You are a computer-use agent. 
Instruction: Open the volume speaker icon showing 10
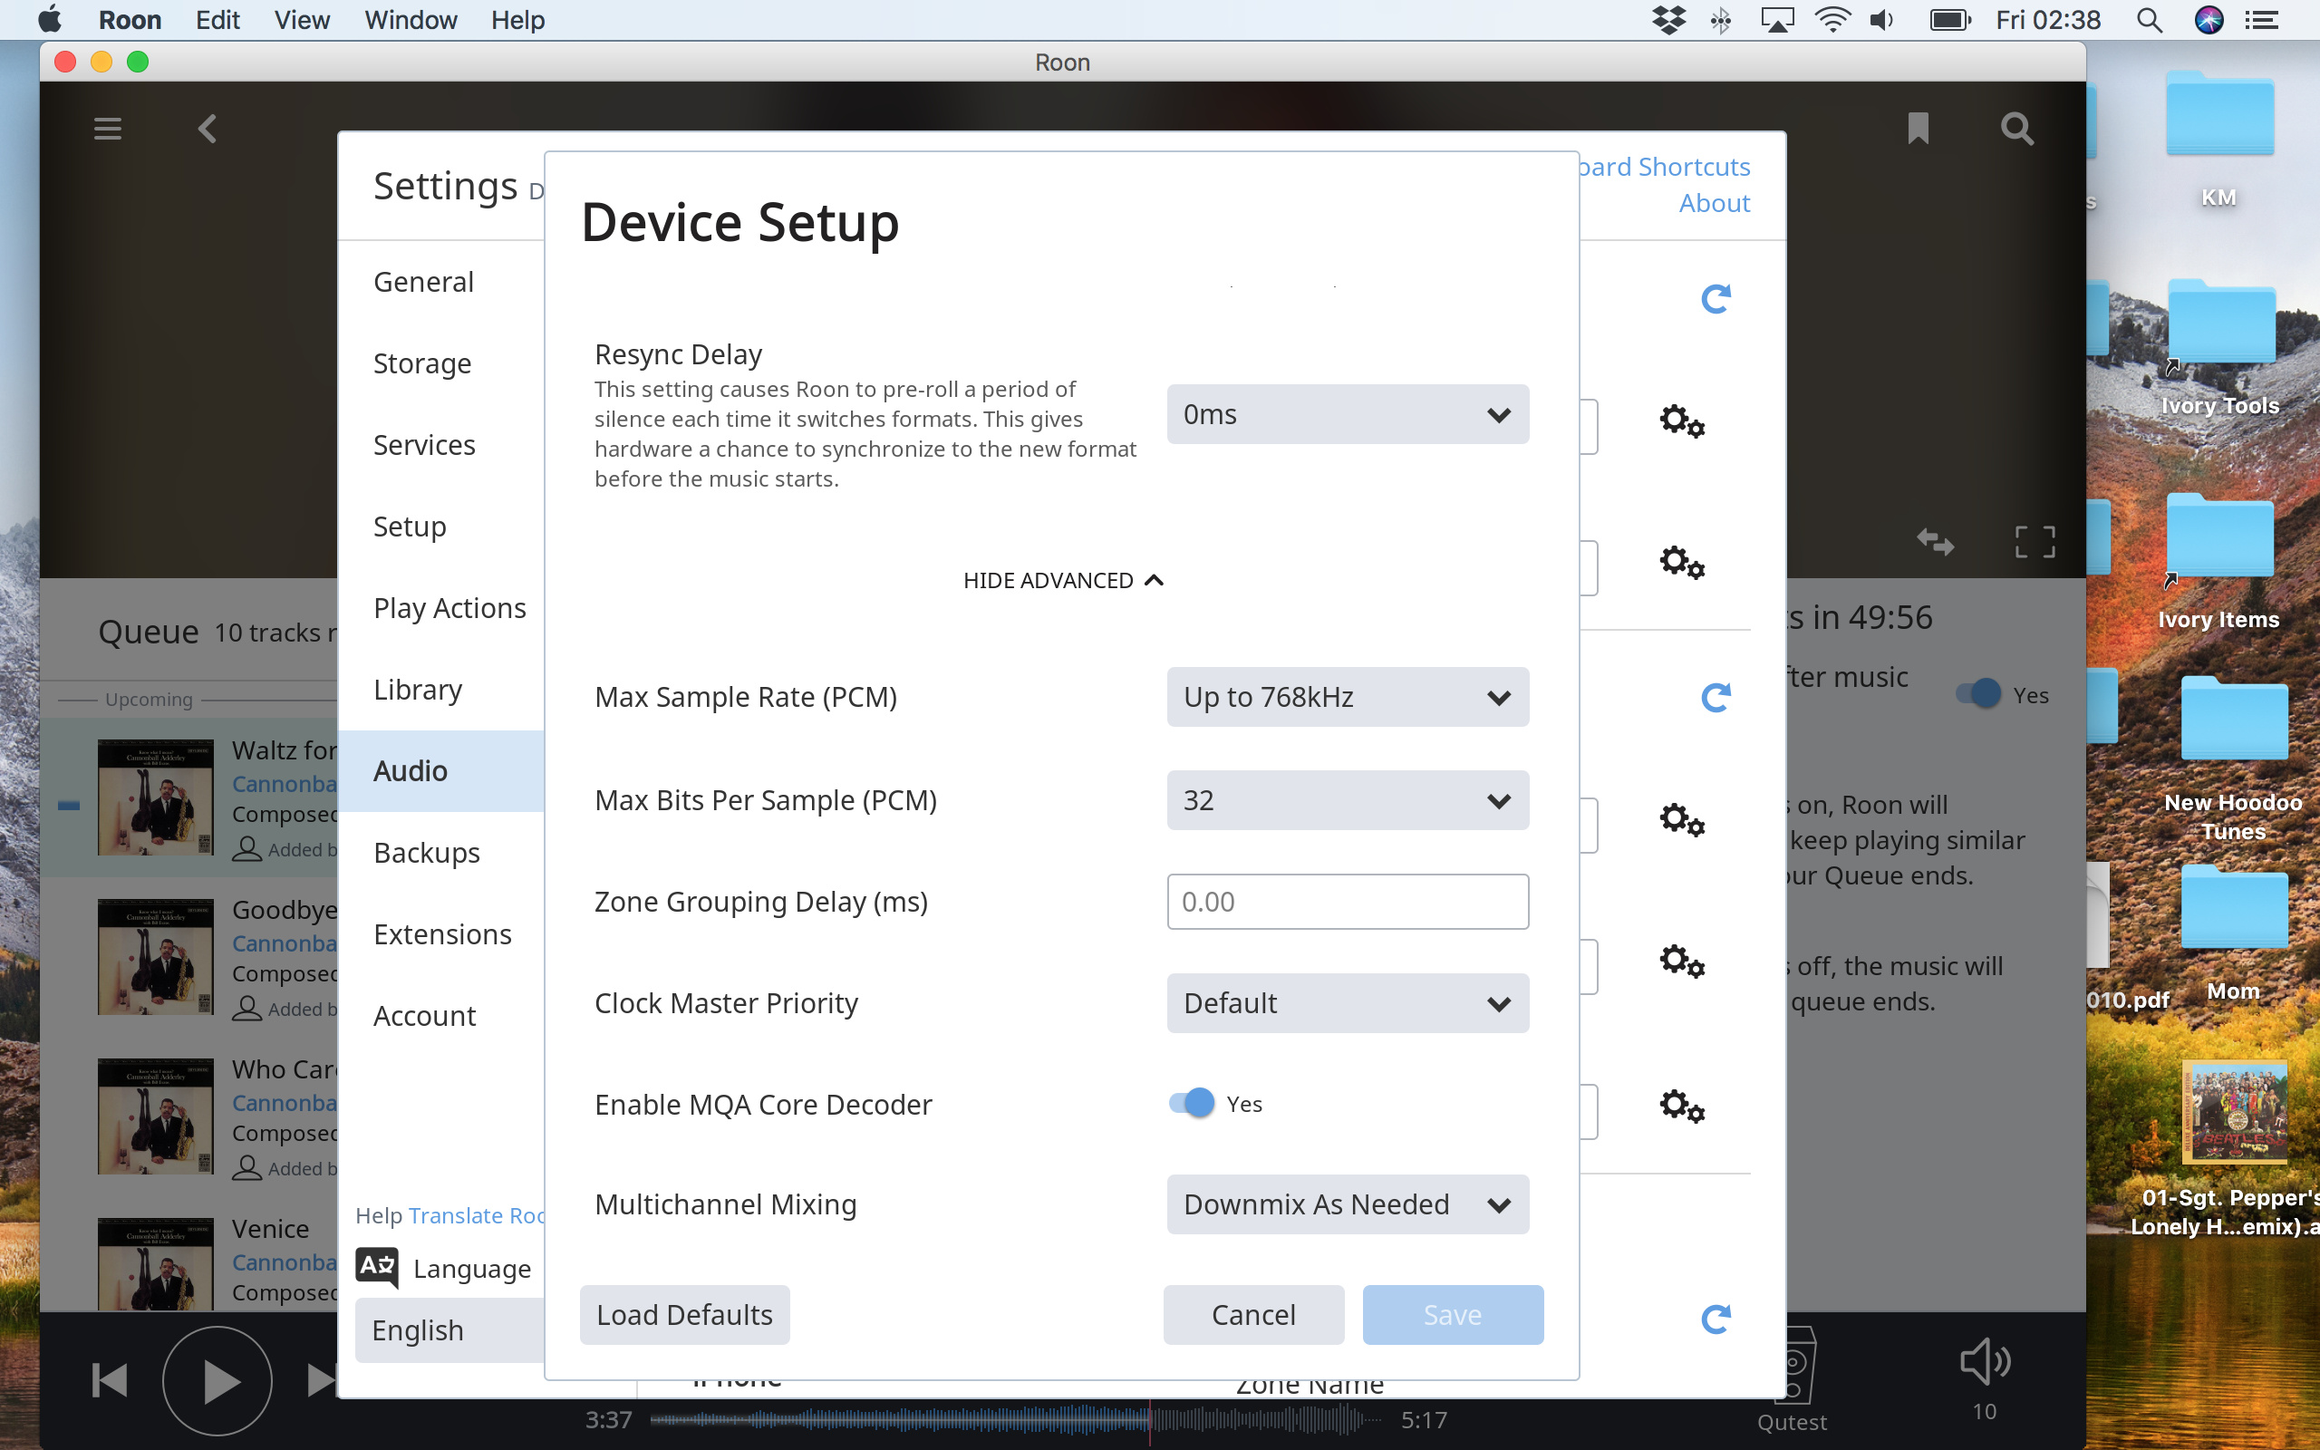pos(1985,1362)
